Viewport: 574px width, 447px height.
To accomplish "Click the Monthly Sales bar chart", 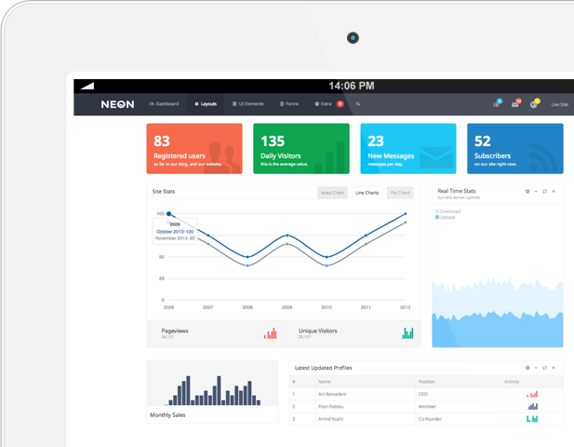I will pos(213,390).
